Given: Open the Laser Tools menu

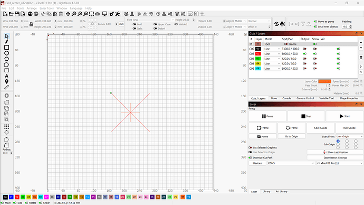Looking at the screenshot, I should (46, 8).
